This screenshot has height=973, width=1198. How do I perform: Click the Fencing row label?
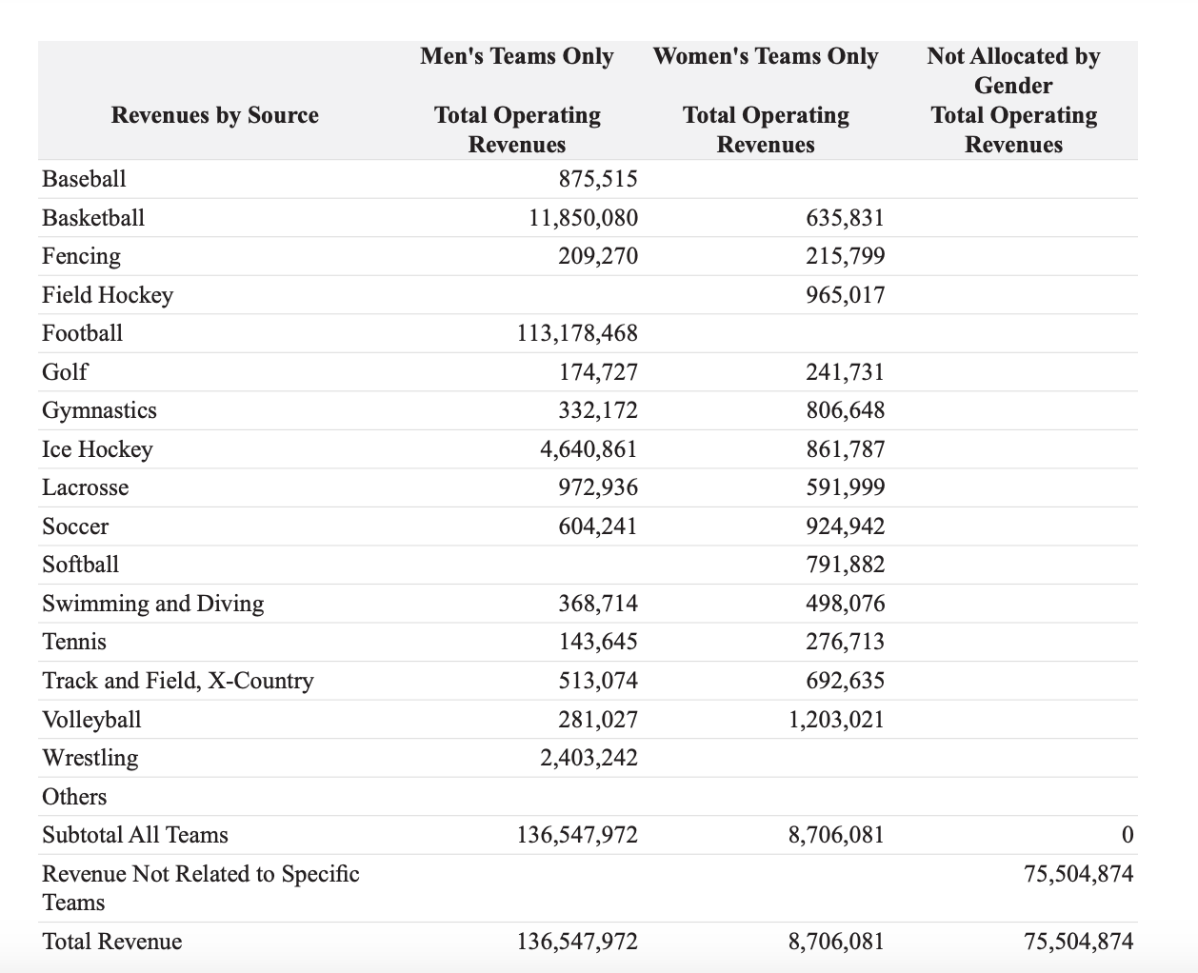pos(81,256)
